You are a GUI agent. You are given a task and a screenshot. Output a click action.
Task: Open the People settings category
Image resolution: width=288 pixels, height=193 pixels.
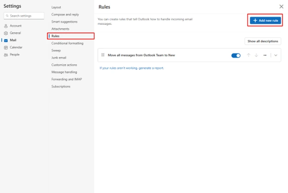14,55
